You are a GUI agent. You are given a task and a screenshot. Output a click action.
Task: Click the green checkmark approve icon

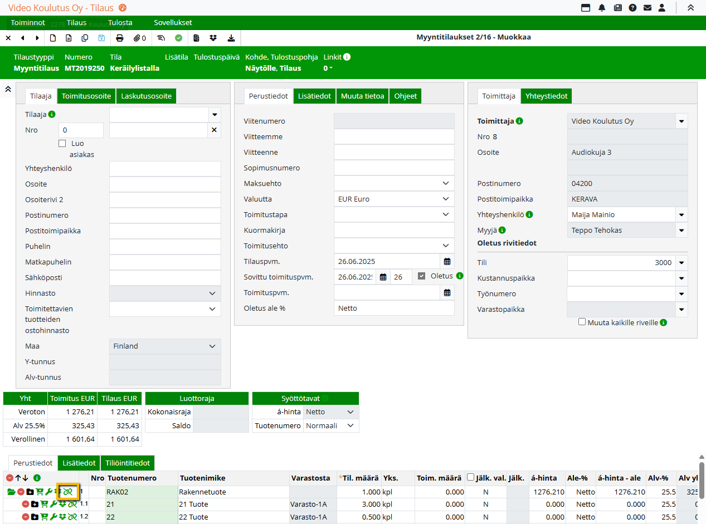(x=178, y=38)
